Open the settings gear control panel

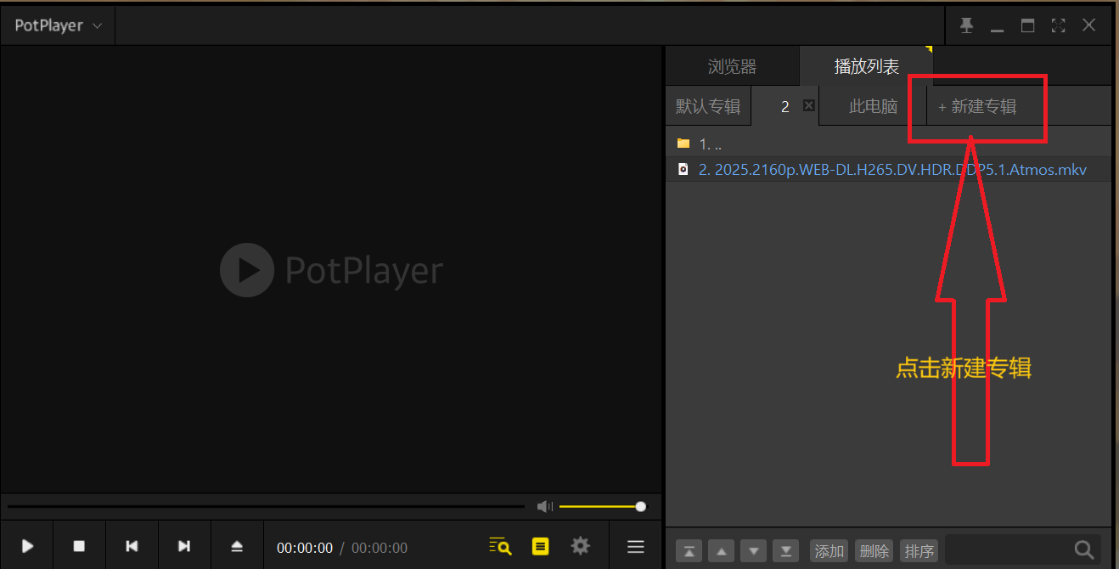[581, 546]
